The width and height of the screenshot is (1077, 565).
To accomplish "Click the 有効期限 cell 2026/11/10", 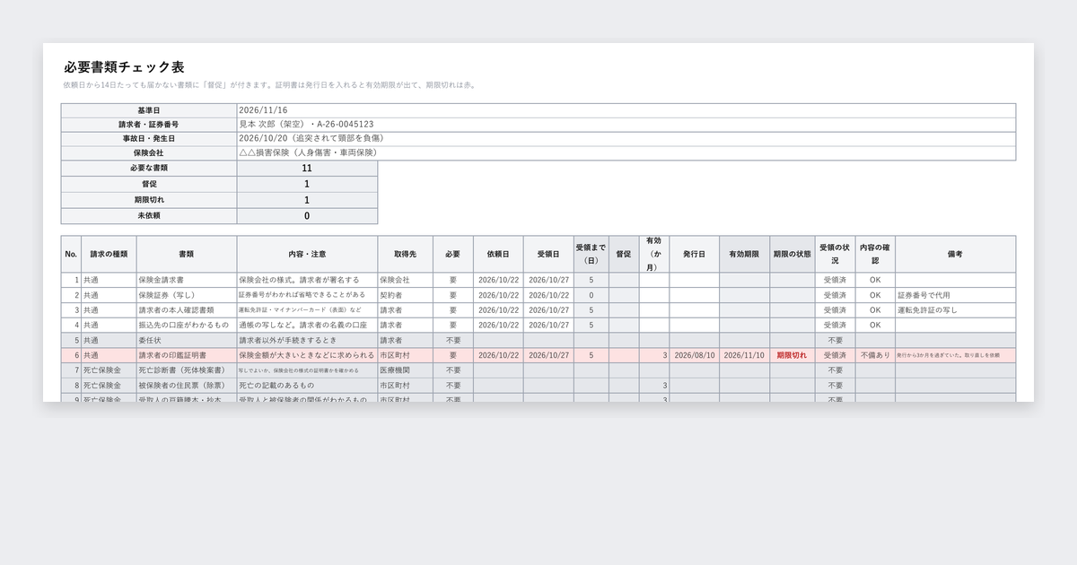I will pos(745,355).
